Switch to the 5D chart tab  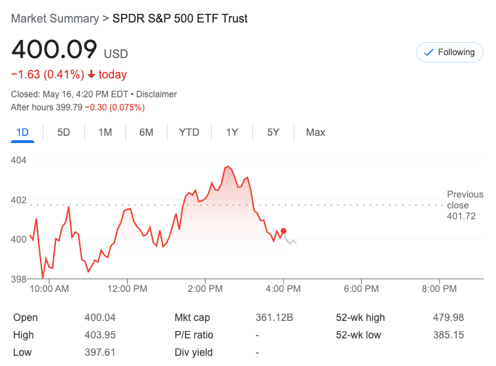(64, 132)
